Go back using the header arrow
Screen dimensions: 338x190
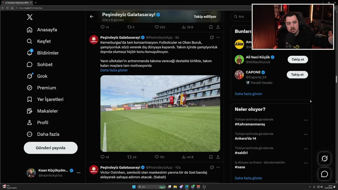(x=92, y=17)
